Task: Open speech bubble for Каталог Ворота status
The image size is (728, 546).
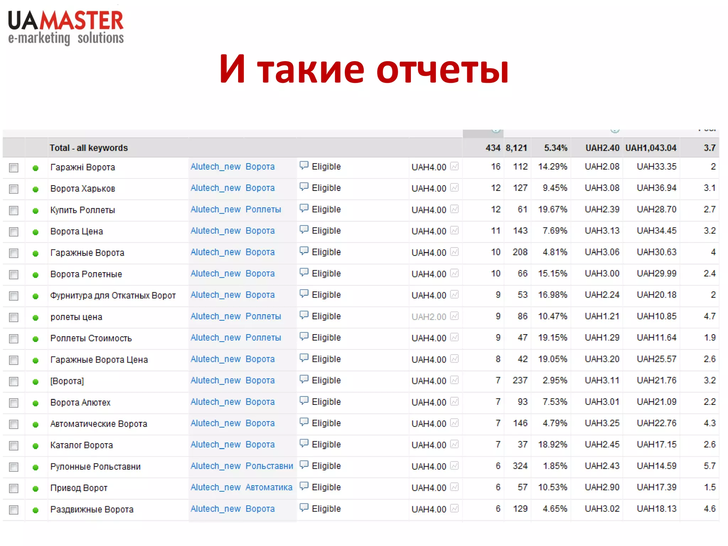Action: (304, 443)
